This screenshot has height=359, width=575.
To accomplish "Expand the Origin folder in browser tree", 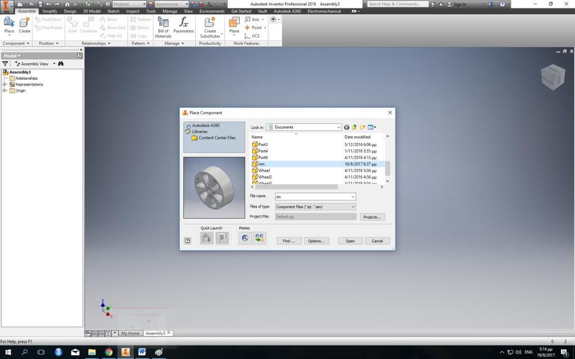I will coord(4,90).
